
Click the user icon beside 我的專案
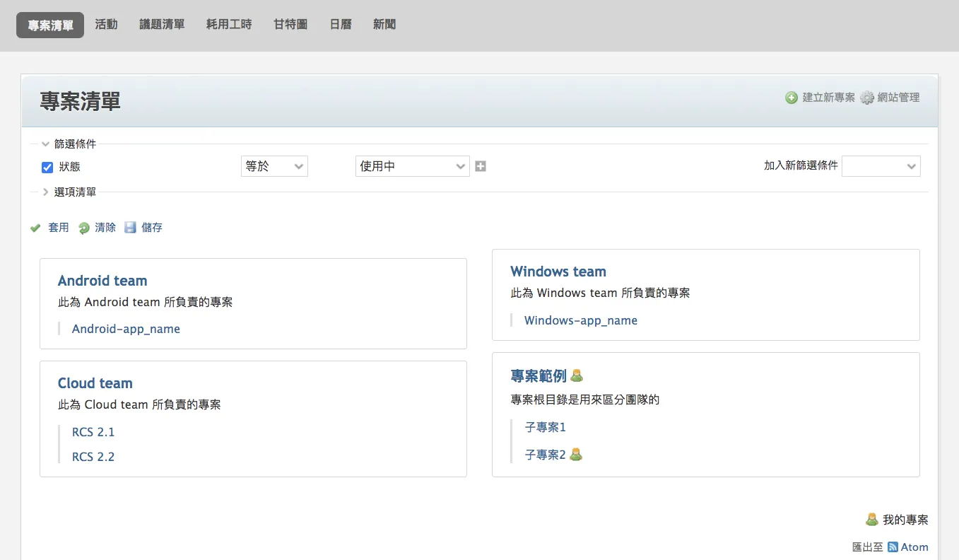click(x=872, y=520)
